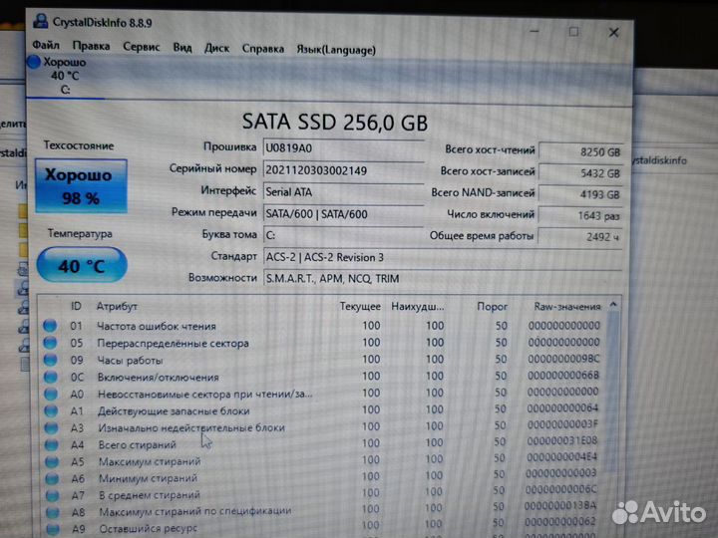Click the Интерфейс field Serial ATA
Screen dimensions: 718x538
pyautogui.click(x=344, y=192)
